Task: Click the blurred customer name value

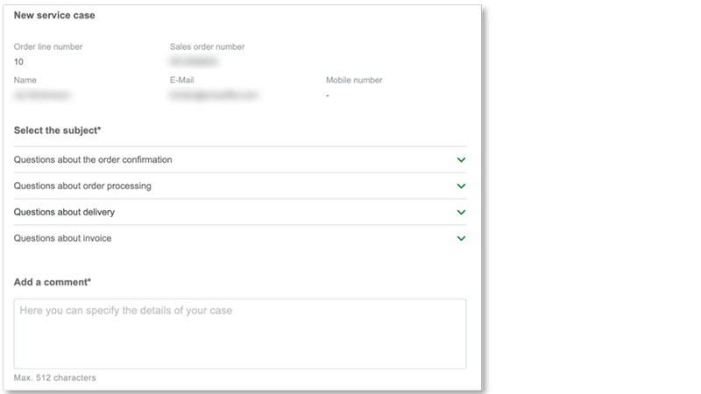Action: coord(42,95)
